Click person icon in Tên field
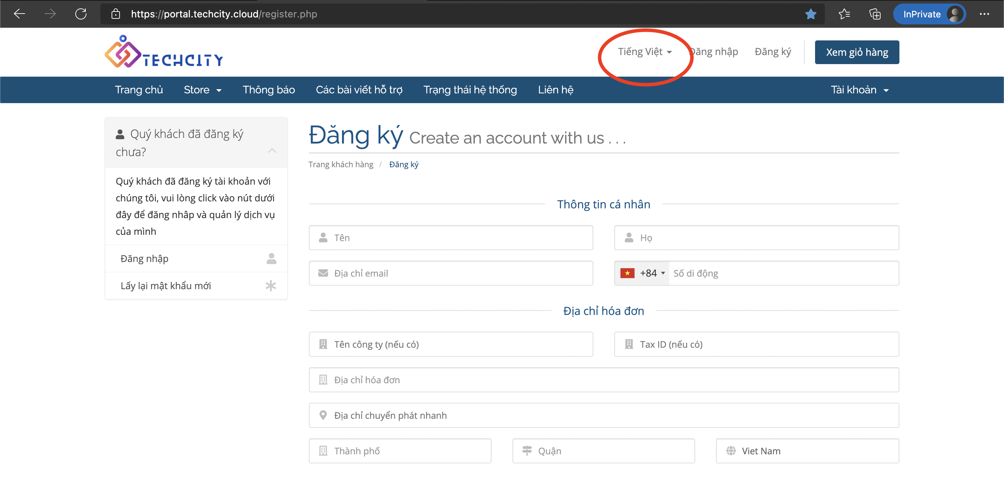This screenshot has height=478, width=1004. 323,237
